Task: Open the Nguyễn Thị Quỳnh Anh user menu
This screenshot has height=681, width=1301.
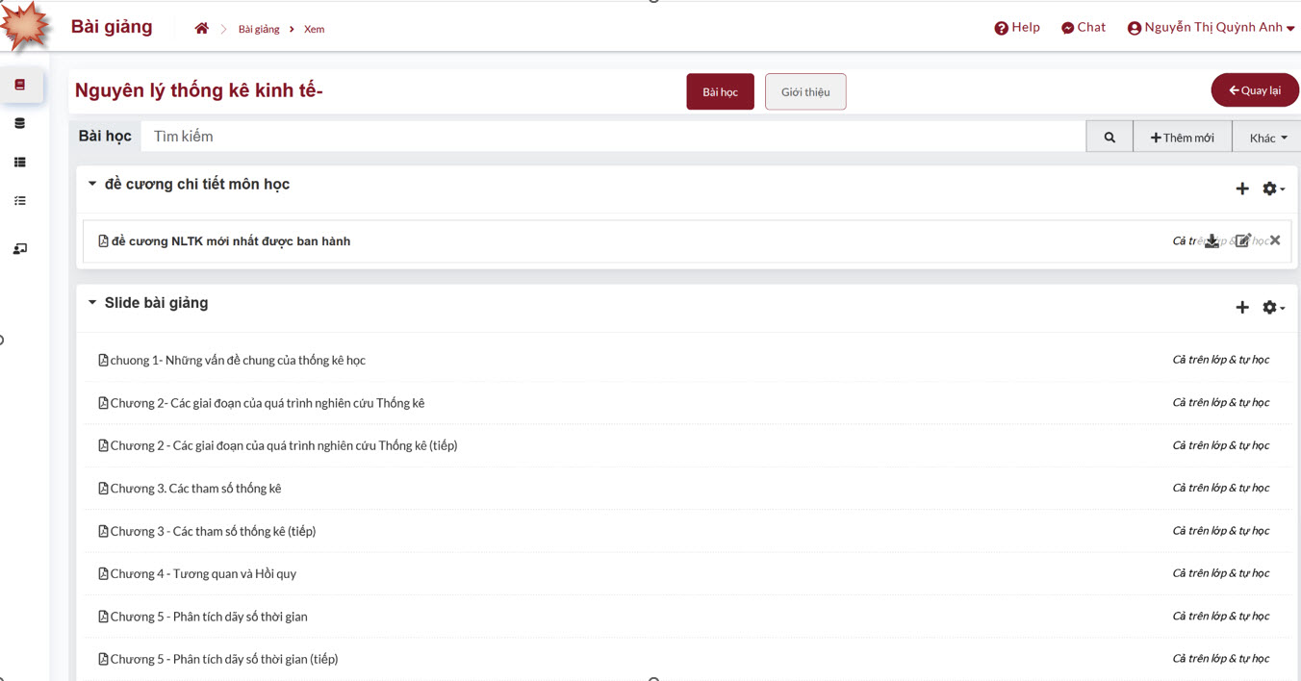Action: tap(1212, 28)
